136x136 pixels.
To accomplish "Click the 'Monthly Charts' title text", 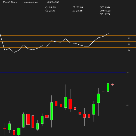I will click(10, 2).
